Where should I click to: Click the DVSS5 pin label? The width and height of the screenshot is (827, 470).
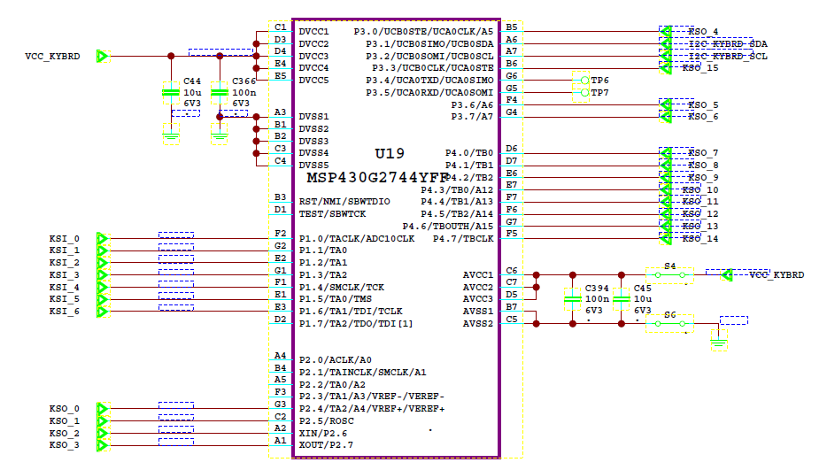pos(313,166)
